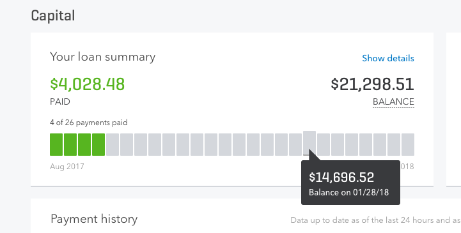This screenshot has height=233, width=461.
Task: Click the Your loan summary heading
Action: click(x=102, y=57)
